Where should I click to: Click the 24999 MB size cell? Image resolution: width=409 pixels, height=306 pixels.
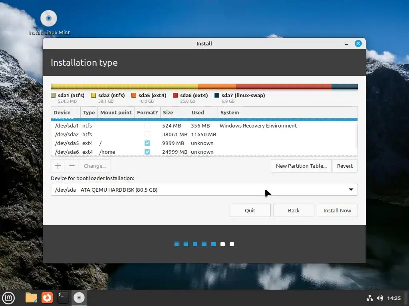[x=175, y=152]
